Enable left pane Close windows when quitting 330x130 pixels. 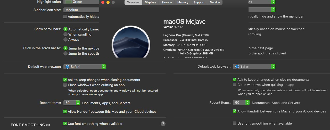click(x=65, y=85)
